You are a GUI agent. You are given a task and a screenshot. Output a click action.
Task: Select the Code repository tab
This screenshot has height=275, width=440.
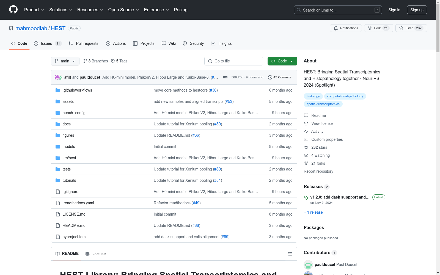(19, 43)
